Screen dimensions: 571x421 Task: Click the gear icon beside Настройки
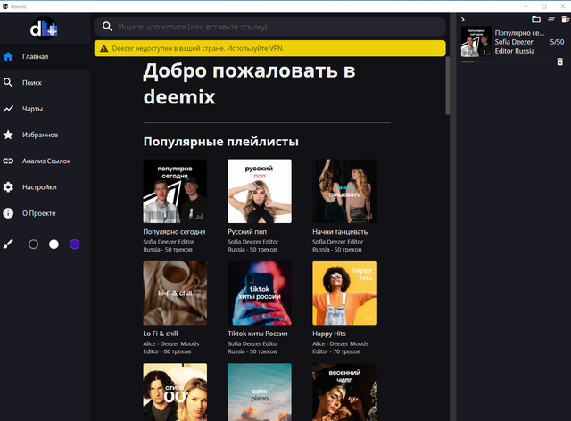point(8,187)
